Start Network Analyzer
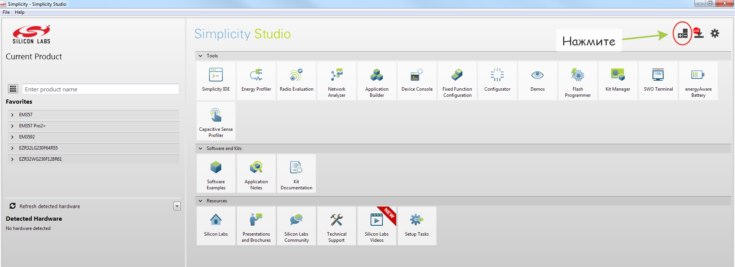Viewport: 735px width, 267px height. pyautogui.click(x=336, y=81)
